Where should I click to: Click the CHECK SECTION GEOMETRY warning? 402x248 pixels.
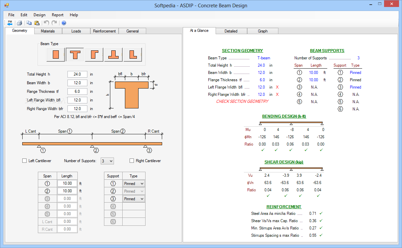242,101
